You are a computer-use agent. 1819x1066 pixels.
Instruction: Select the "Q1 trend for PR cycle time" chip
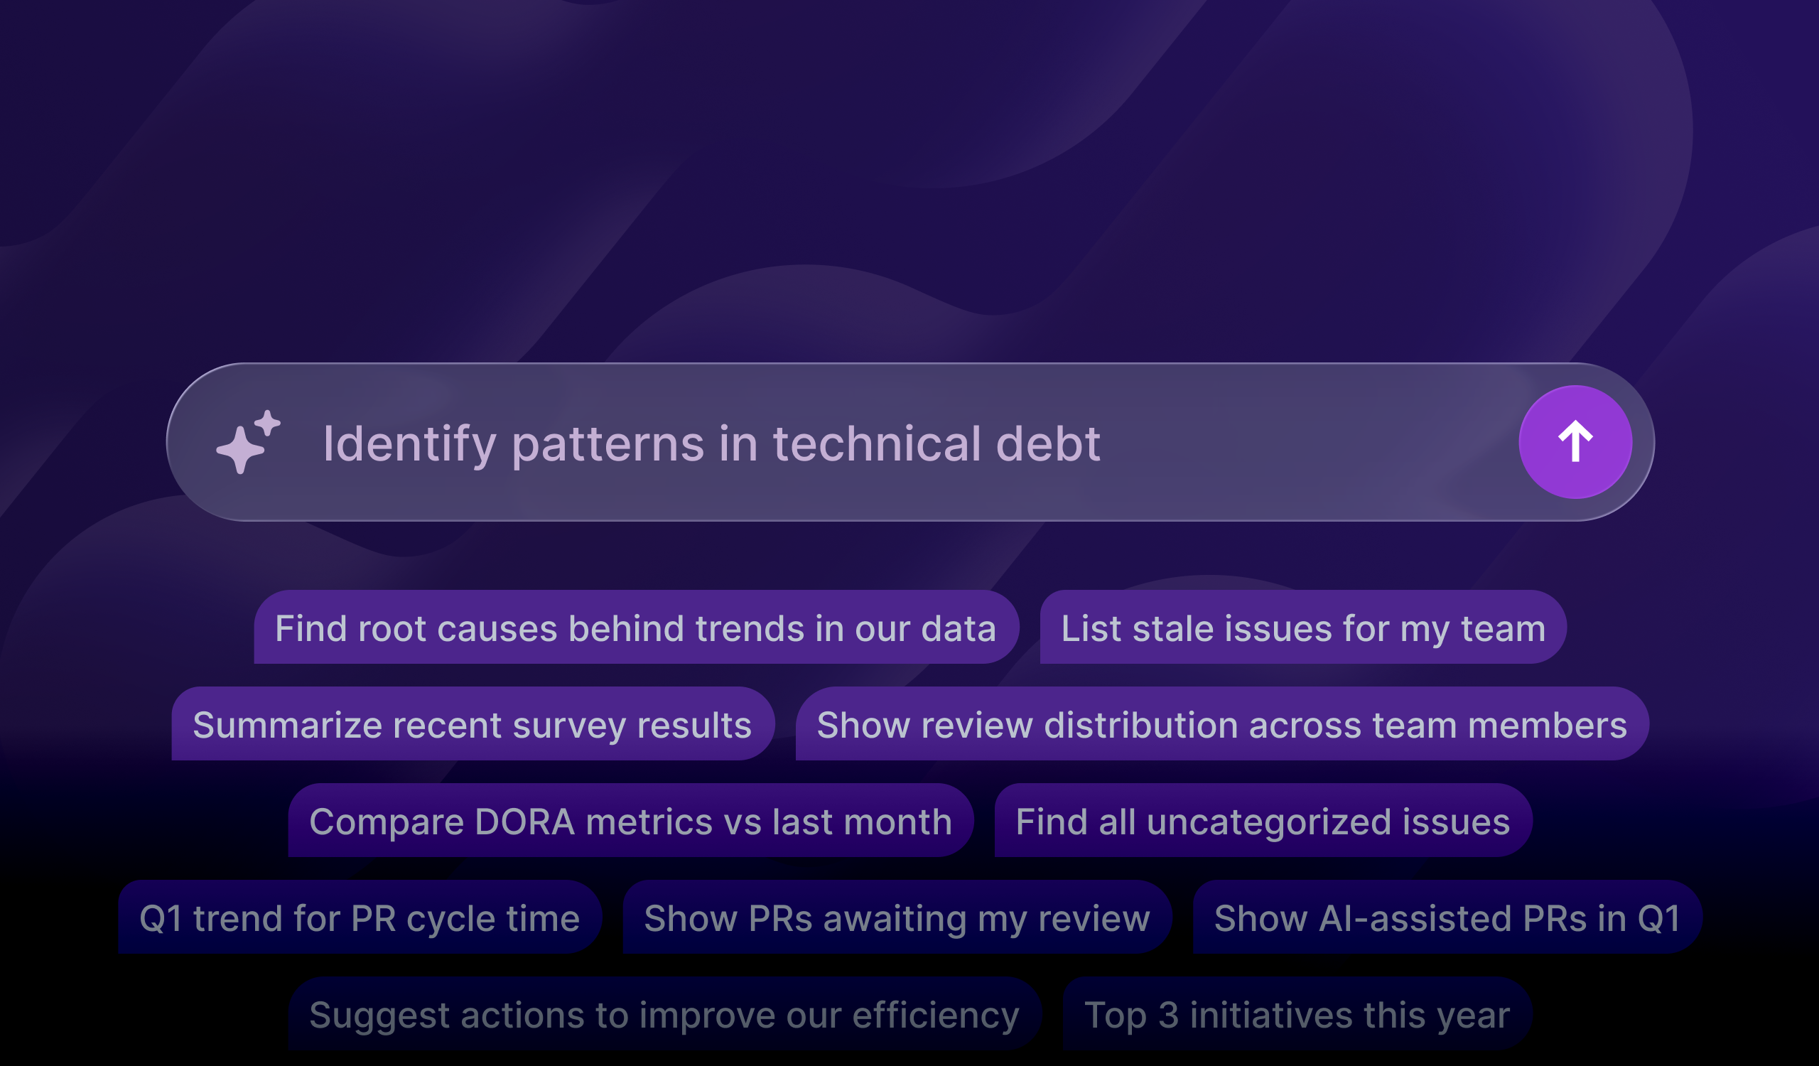(360, 918)
